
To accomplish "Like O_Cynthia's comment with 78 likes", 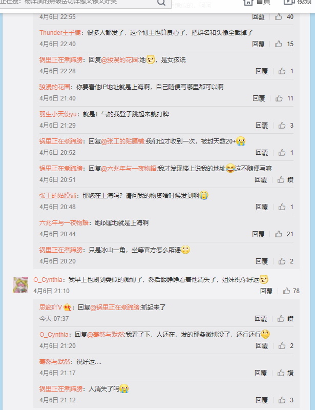I will 286,291.
